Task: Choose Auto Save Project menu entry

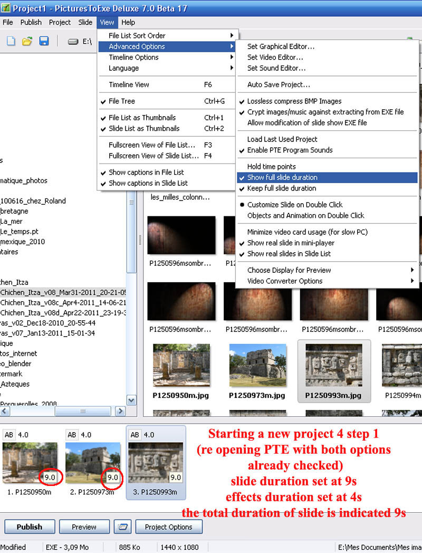Action: tap(279, 85)
